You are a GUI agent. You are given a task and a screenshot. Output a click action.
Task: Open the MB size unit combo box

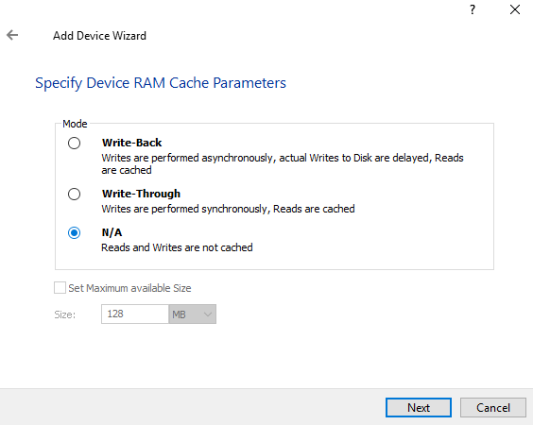pyautogui.click(x=193, y=314)
